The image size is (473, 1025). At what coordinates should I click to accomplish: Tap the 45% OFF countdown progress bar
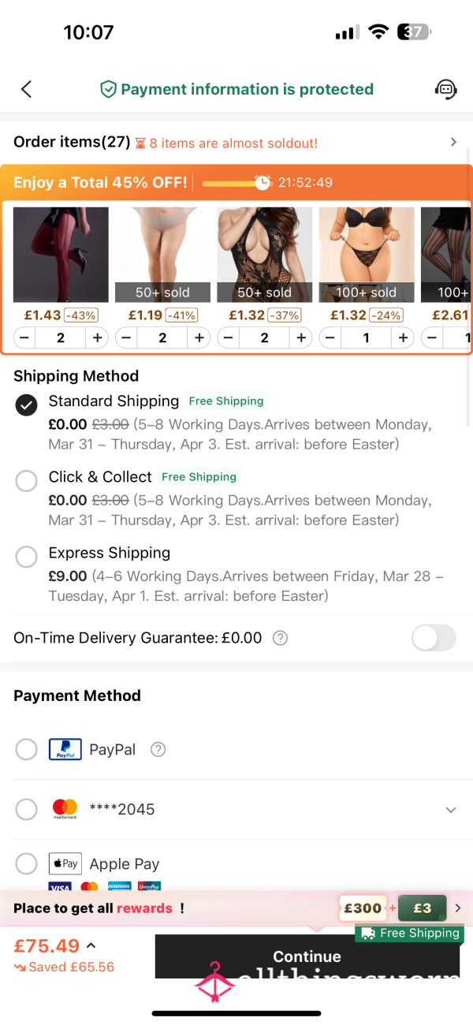236,183
